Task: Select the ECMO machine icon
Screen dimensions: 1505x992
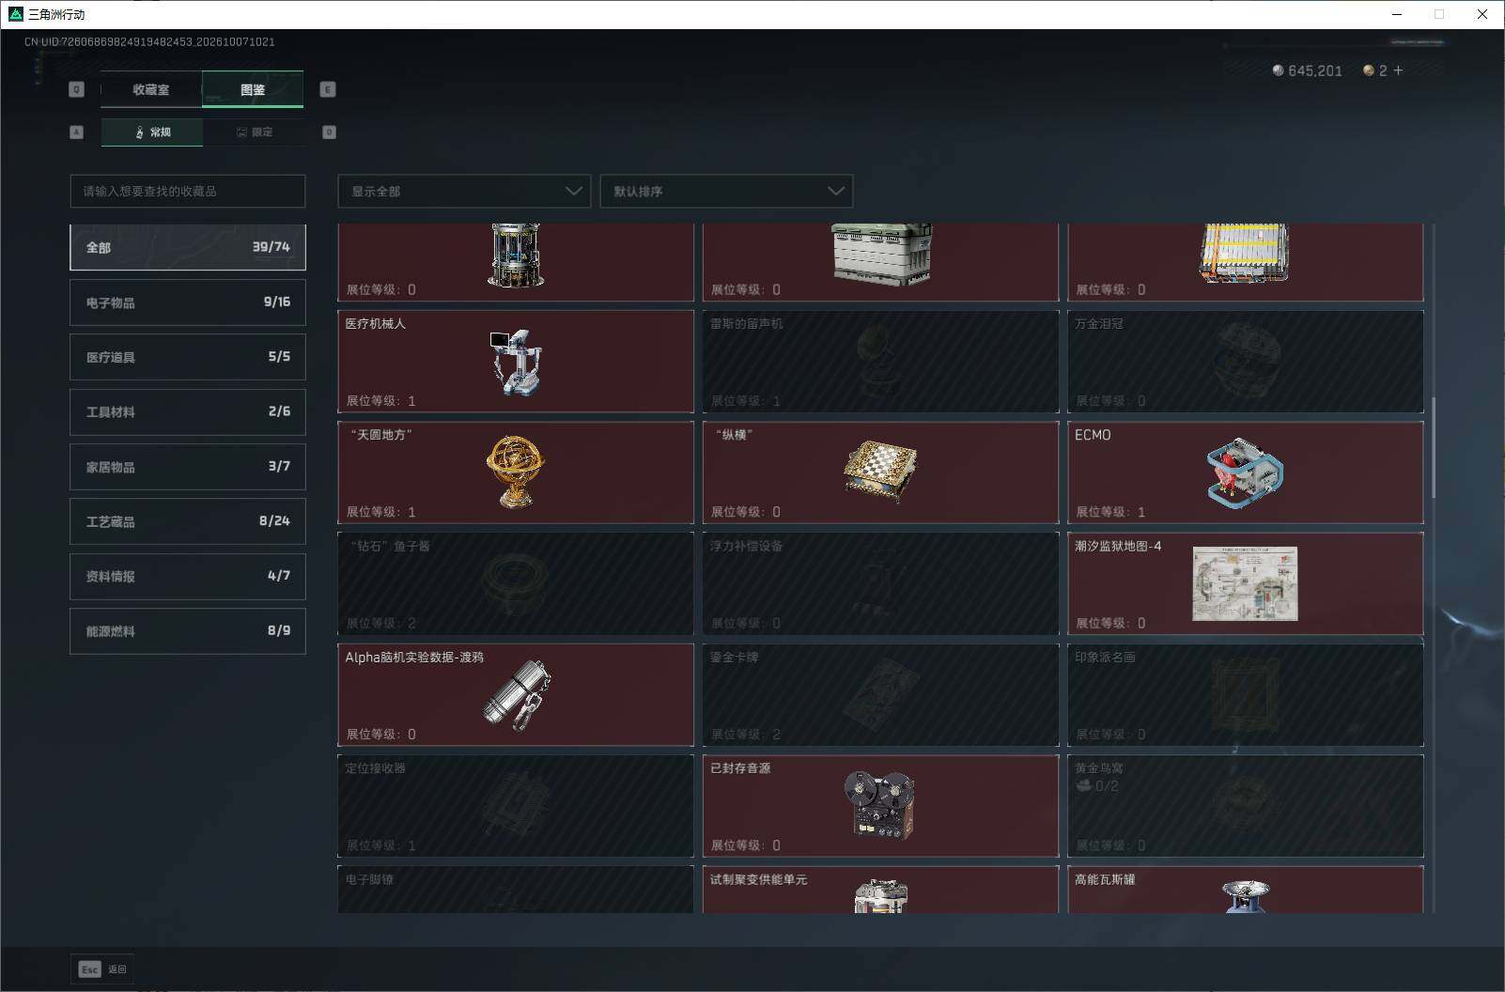Action: (x=1245, y=473)
